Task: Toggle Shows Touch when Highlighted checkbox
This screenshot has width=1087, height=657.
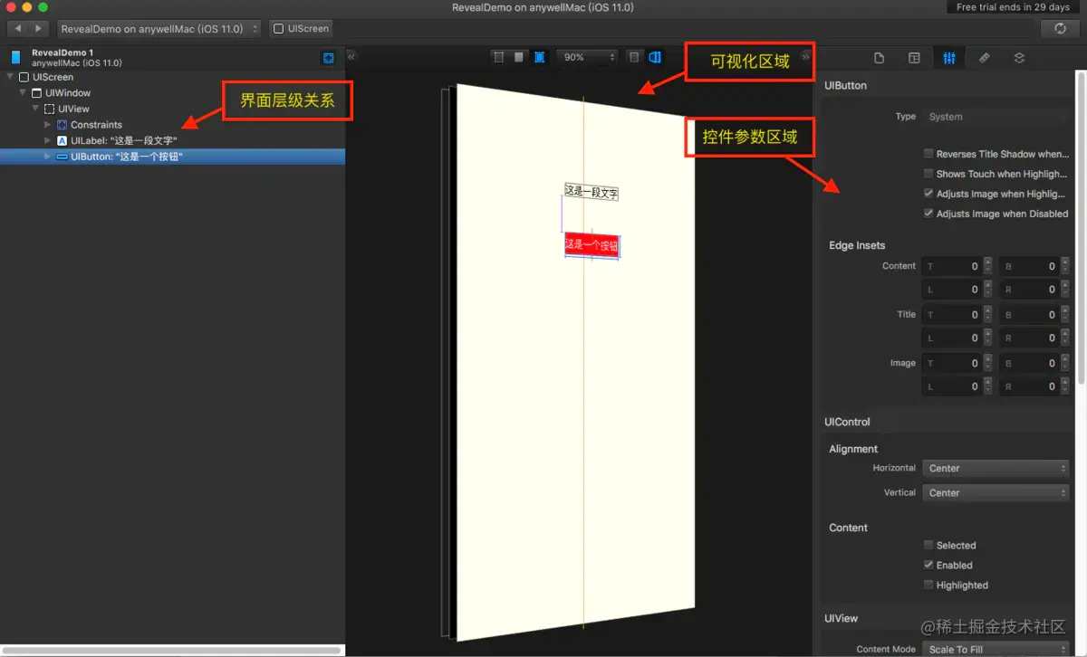Action: pyautogui.click(x=928, y=174)
